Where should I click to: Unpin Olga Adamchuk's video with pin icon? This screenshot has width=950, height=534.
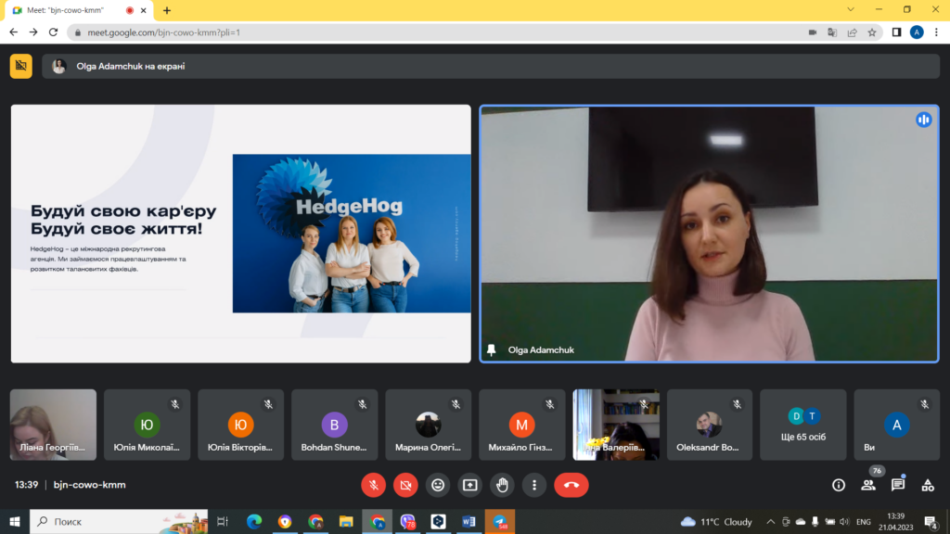[492, 350]
